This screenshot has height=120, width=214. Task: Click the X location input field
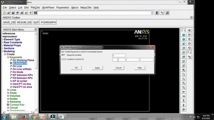119,60
